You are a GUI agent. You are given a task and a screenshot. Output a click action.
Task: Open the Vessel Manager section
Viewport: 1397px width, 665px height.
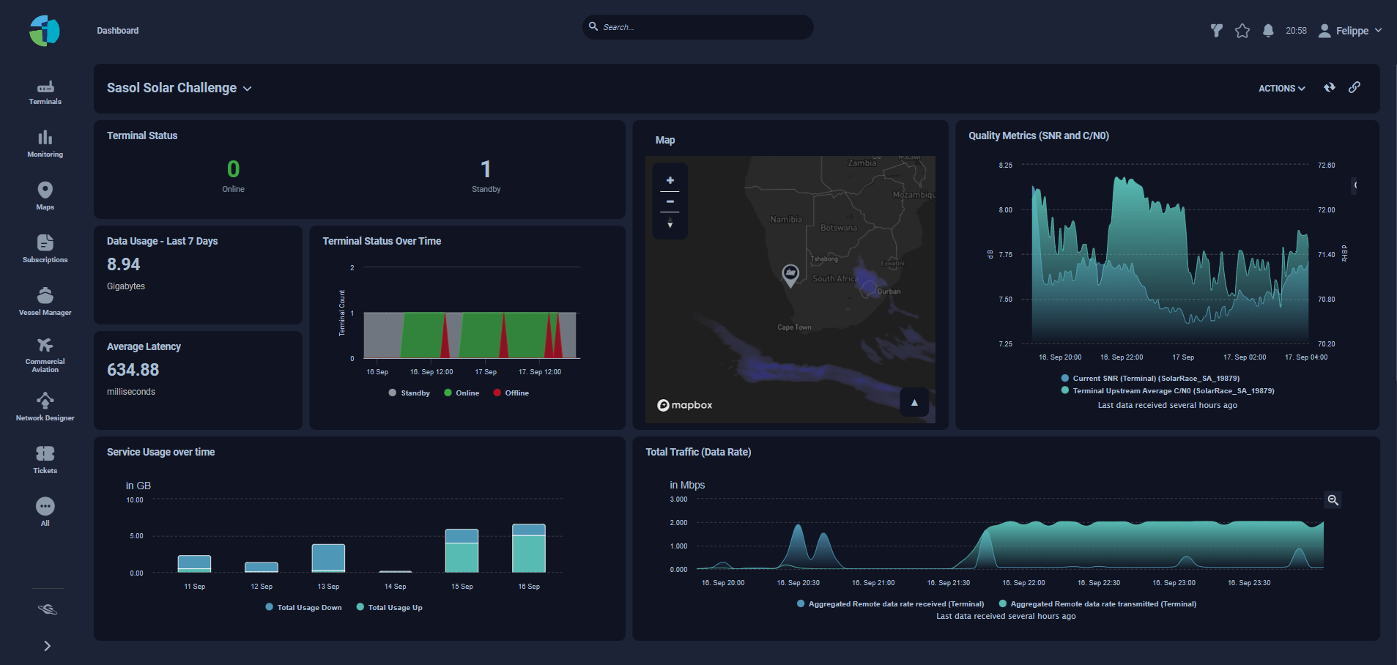tap(45, 300)
